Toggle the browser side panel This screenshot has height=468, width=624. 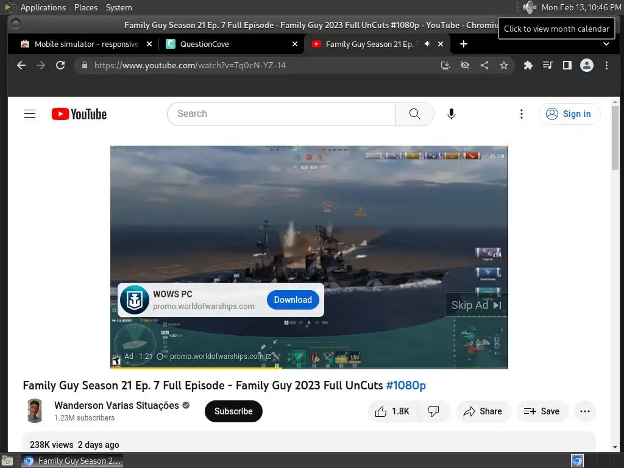(567, 65)
